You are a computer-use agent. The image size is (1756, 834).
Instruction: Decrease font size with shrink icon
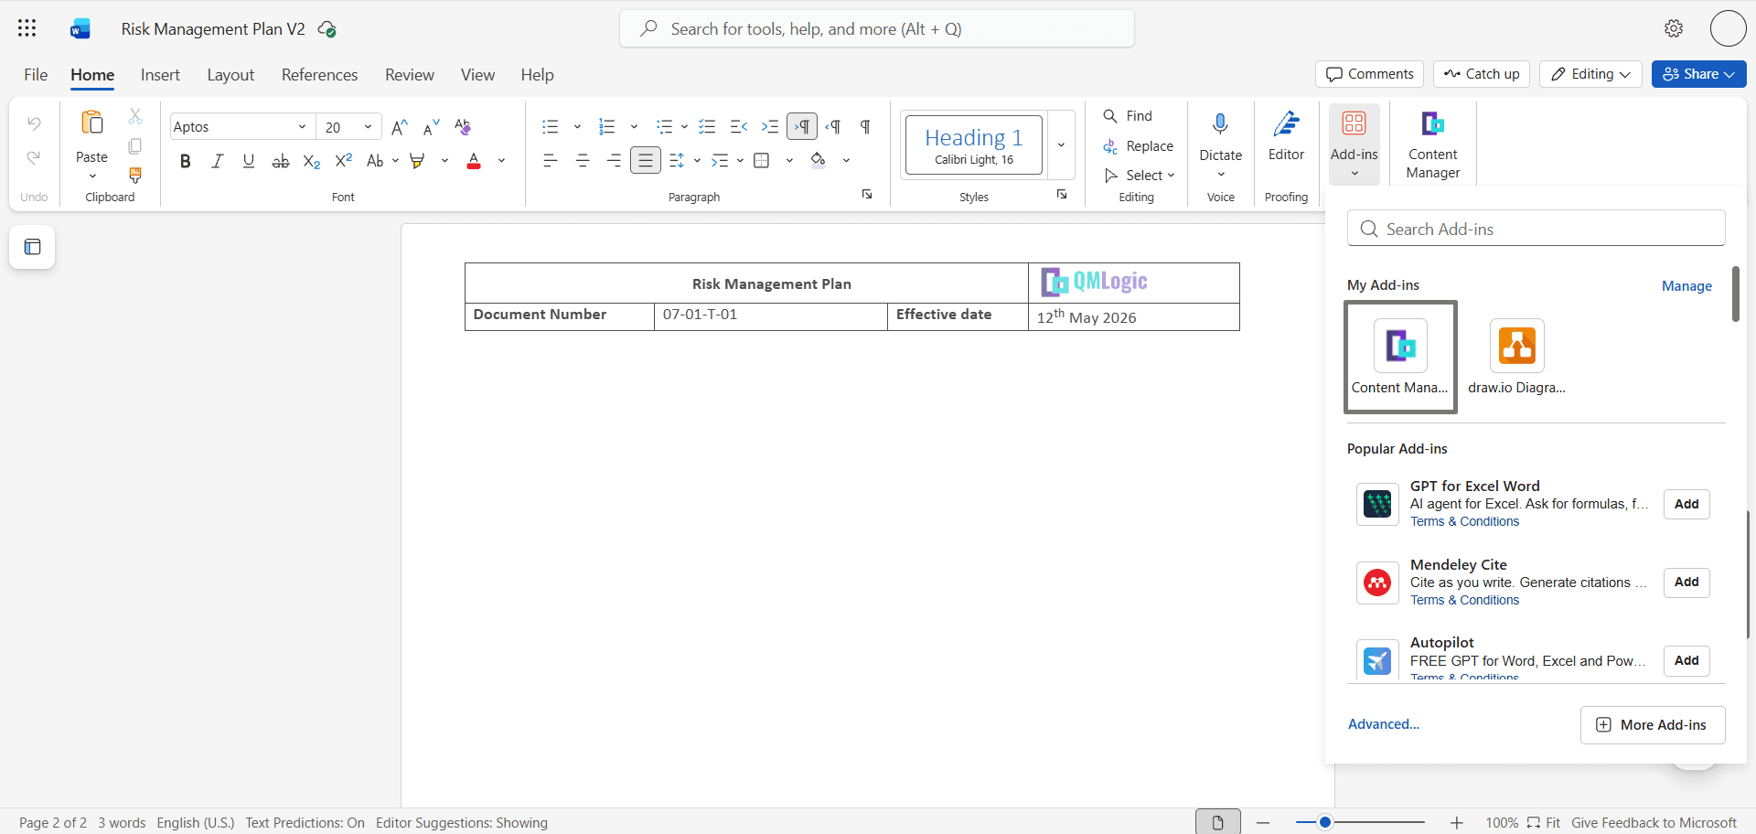click(431, 127)
